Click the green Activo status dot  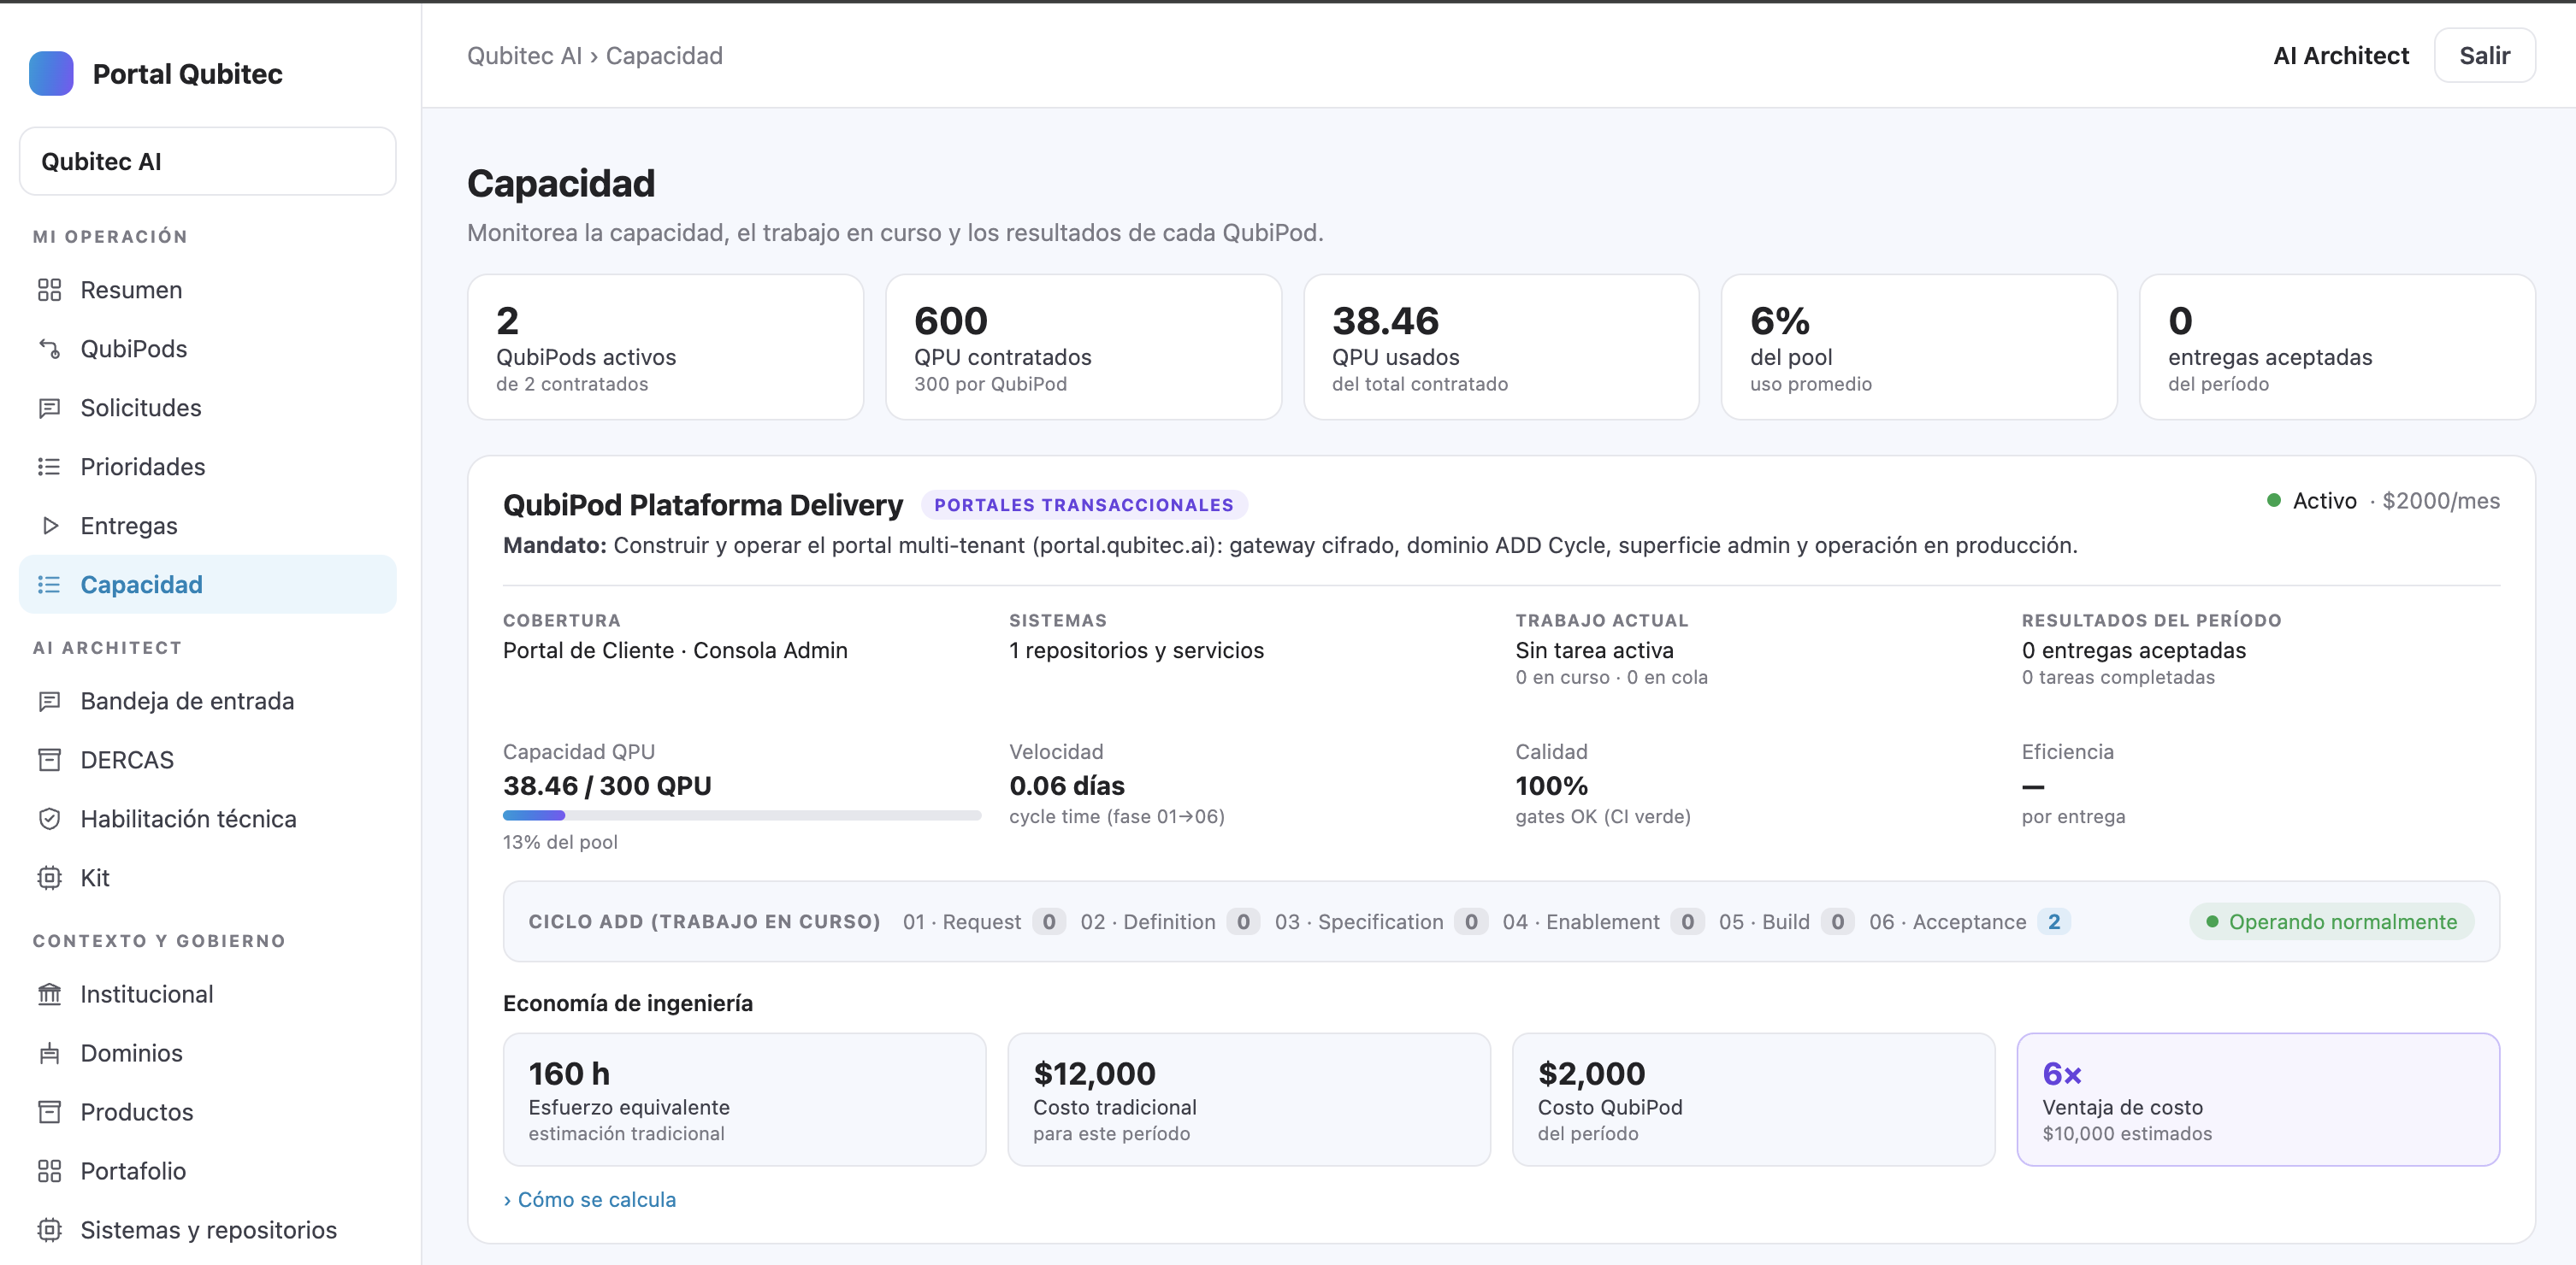click(x=2274, y=501)
